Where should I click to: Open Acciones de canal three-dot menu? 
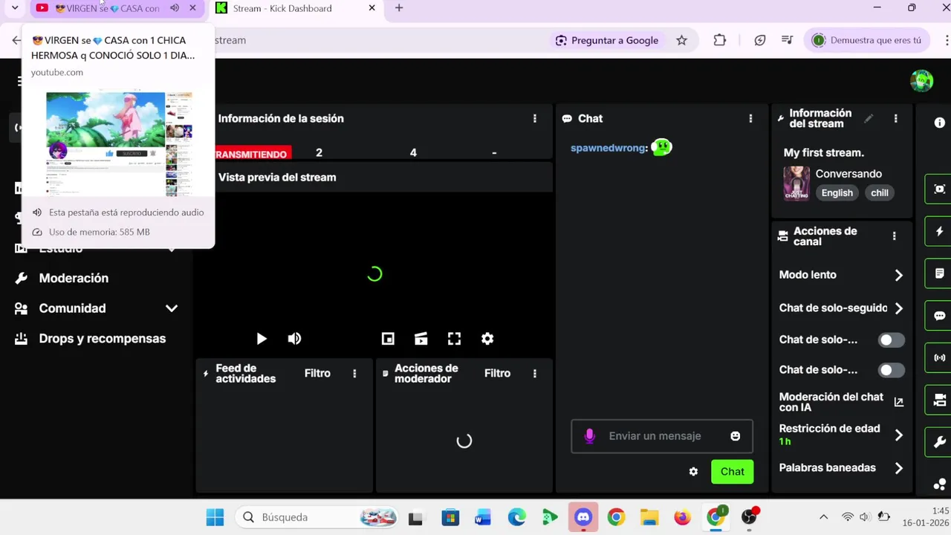pos(894,236)
